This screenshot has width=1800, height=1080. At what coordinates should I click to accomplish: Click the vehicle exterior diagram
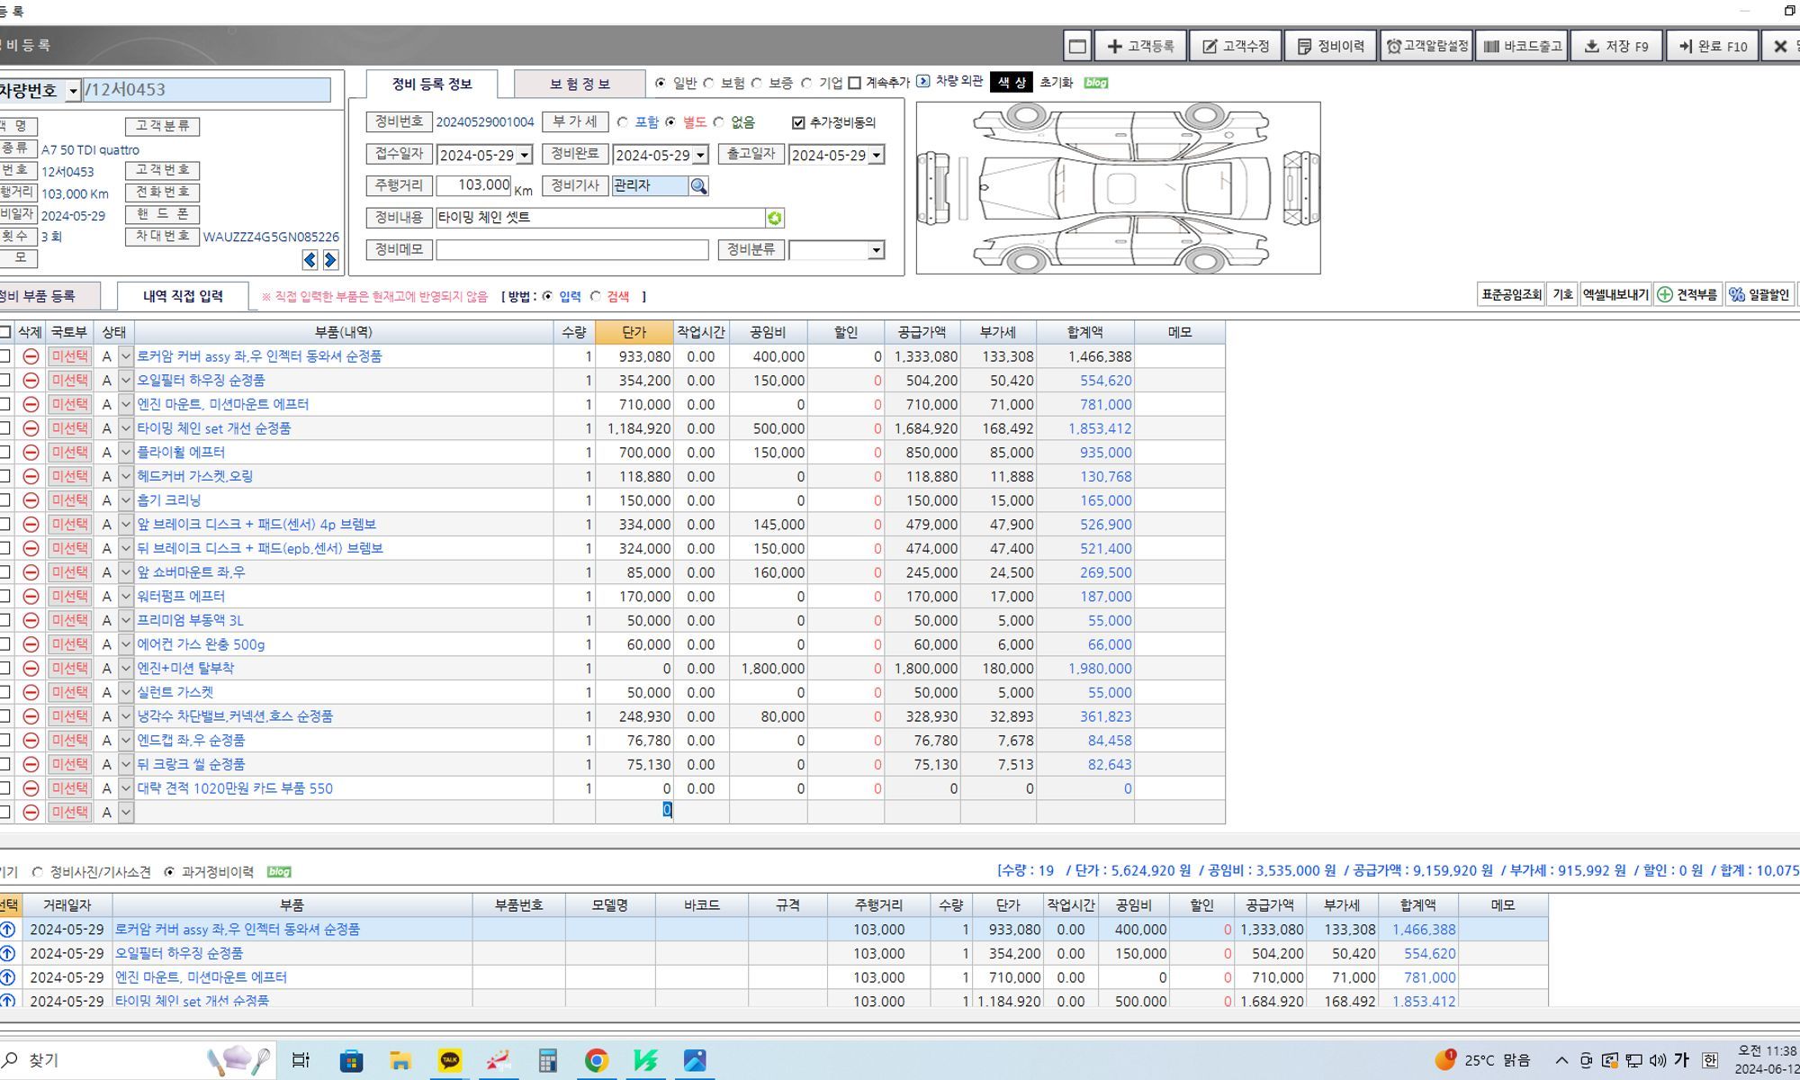tap(1119, 188)
